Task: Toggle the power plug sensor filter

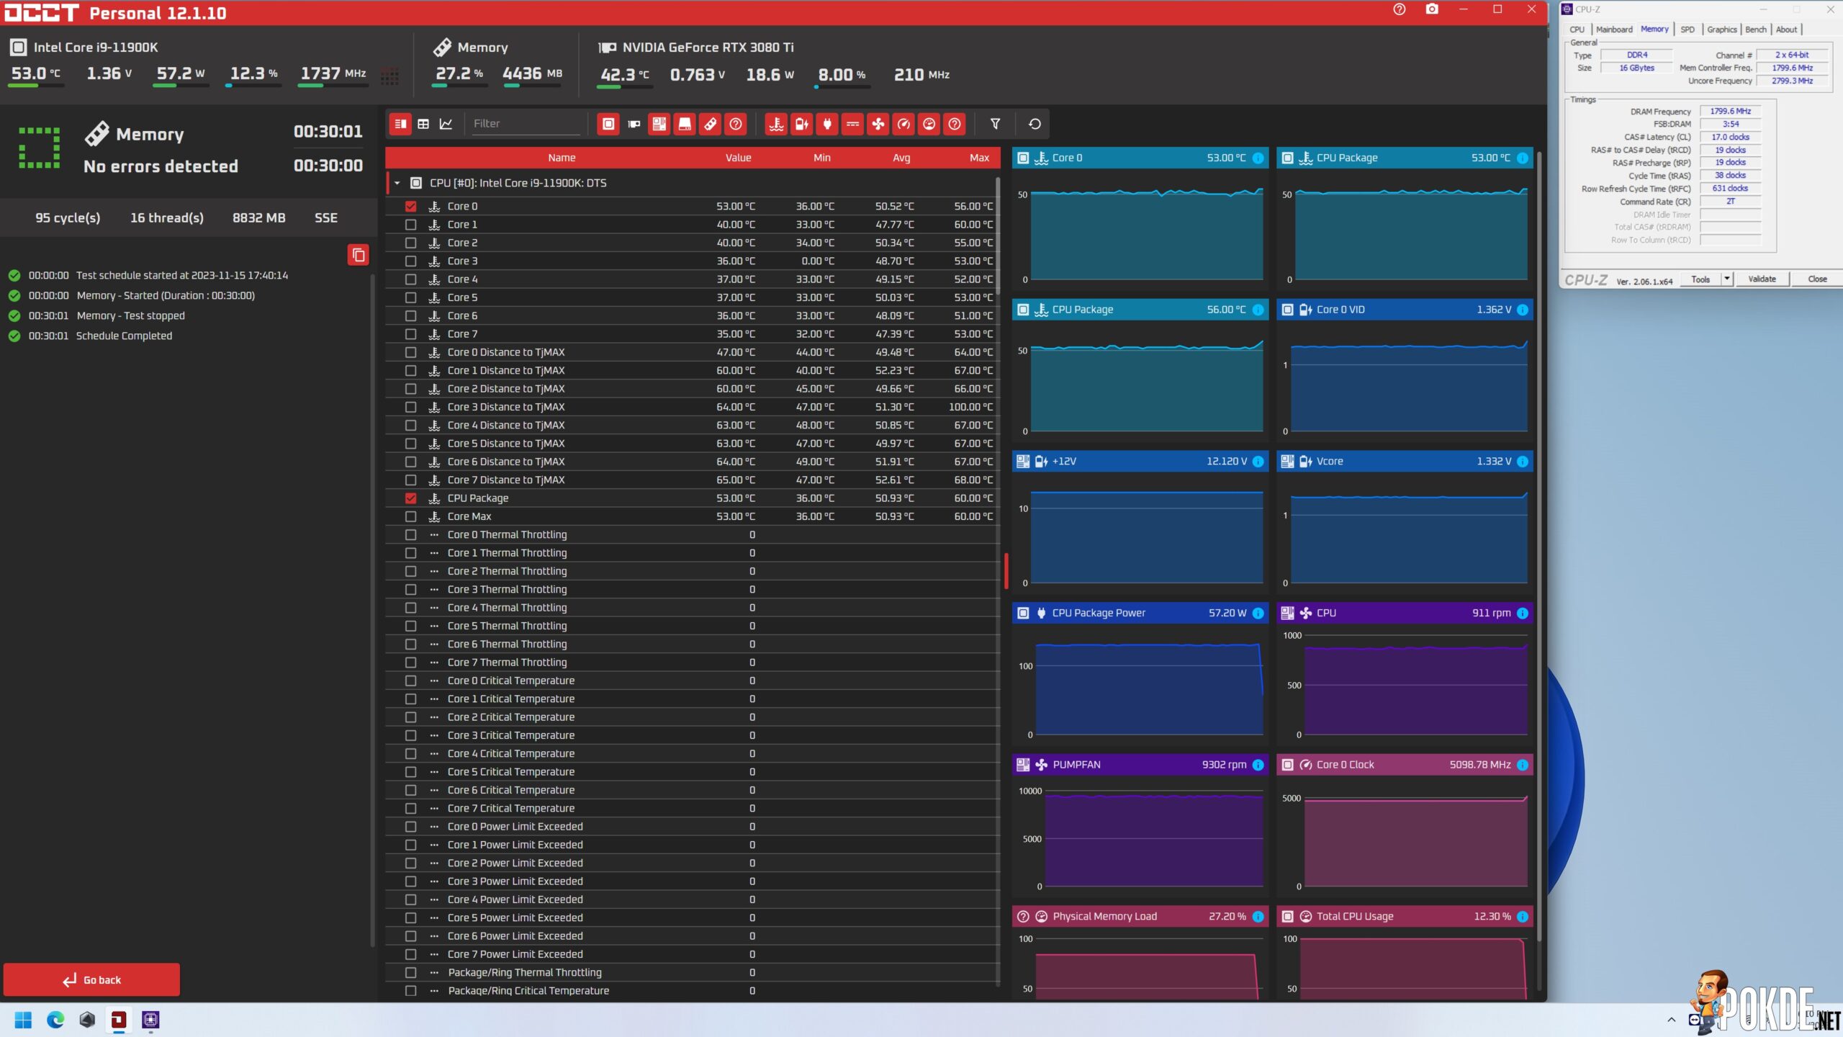Action: (827, 124)
